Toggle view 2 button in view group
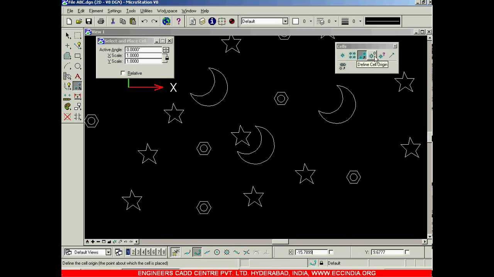This screenshot has width=494, height=277. (x=133, y=252)
